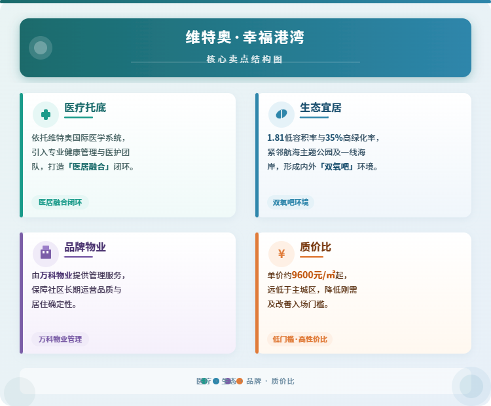
Task: Click the main title 维特奥·幸福港湾
Action: coord(245,37)
